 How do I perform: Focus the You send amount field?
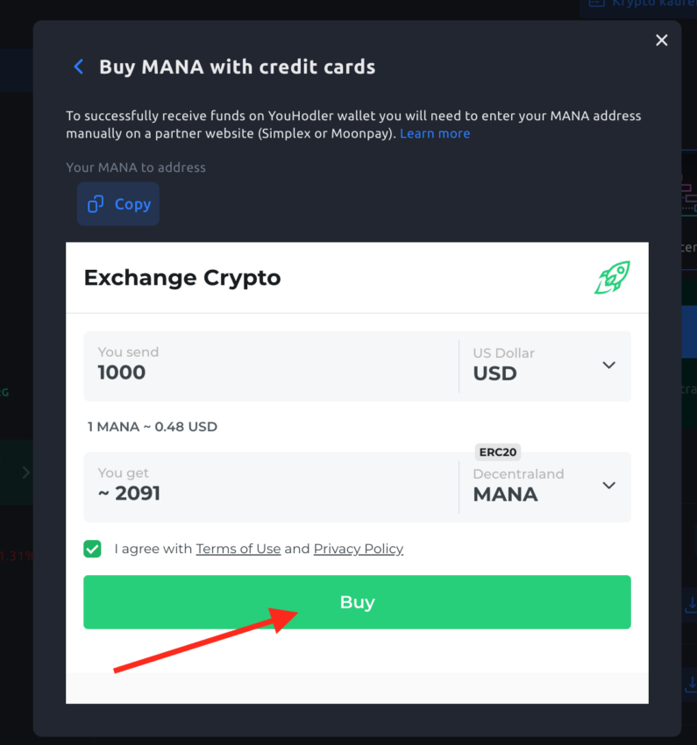[x=271, y=365]
